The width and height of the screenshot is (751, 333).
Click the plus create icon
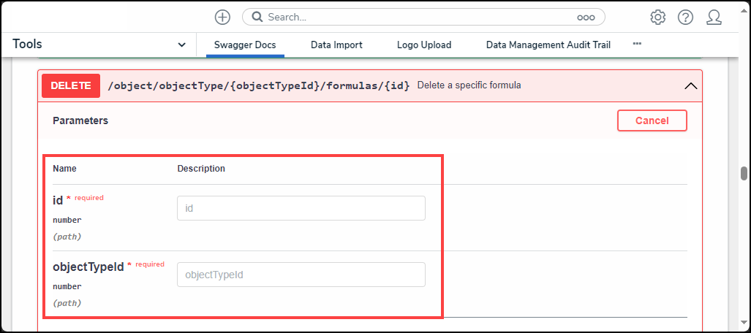[x=222, y=17]
